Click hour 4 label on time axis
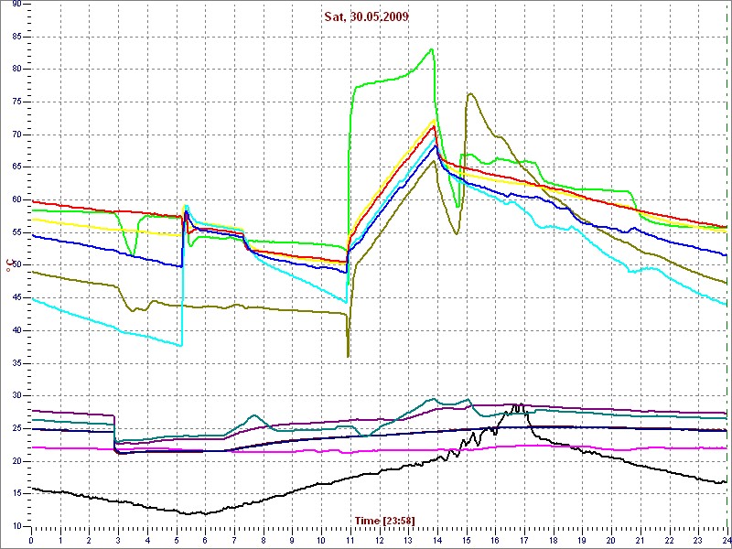Screen dimensions: 732x549 [x=147, y=541]
